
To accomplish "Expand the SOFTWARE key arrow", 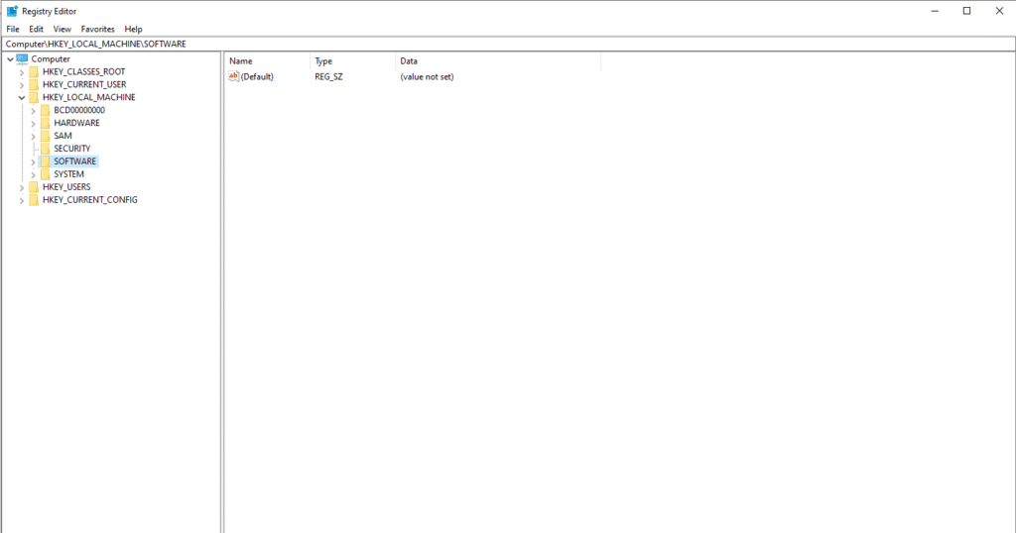I will [x=33, y=161].
